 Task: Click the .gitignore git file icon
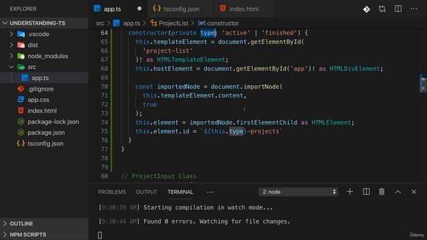pyautogui.click(x=21, y=89)
